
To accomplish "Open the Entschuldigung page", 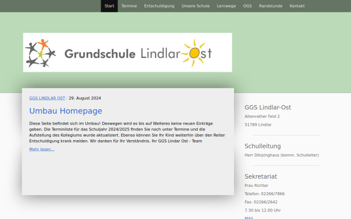I will (x=159, y=6).
